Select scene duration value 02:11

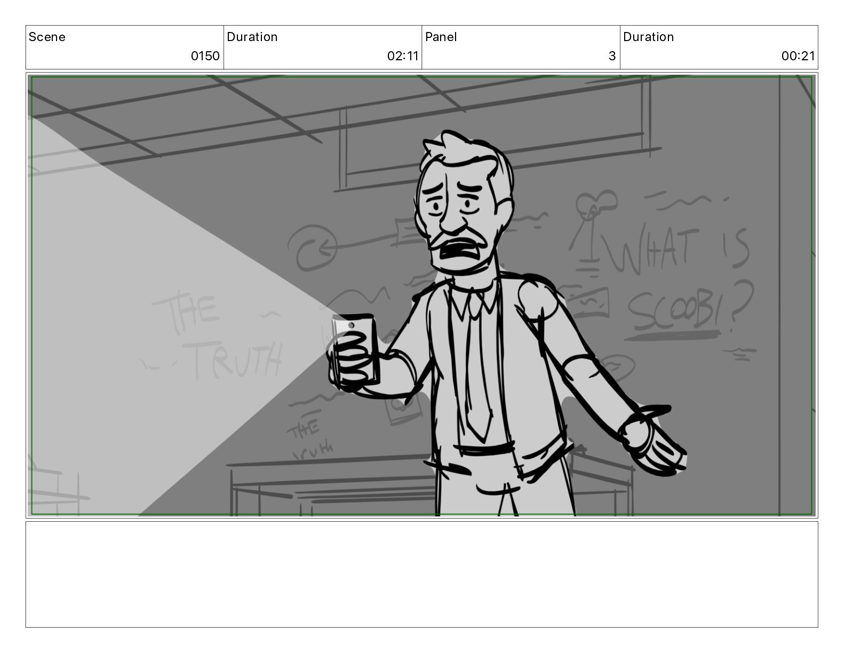tap(403, 56)
